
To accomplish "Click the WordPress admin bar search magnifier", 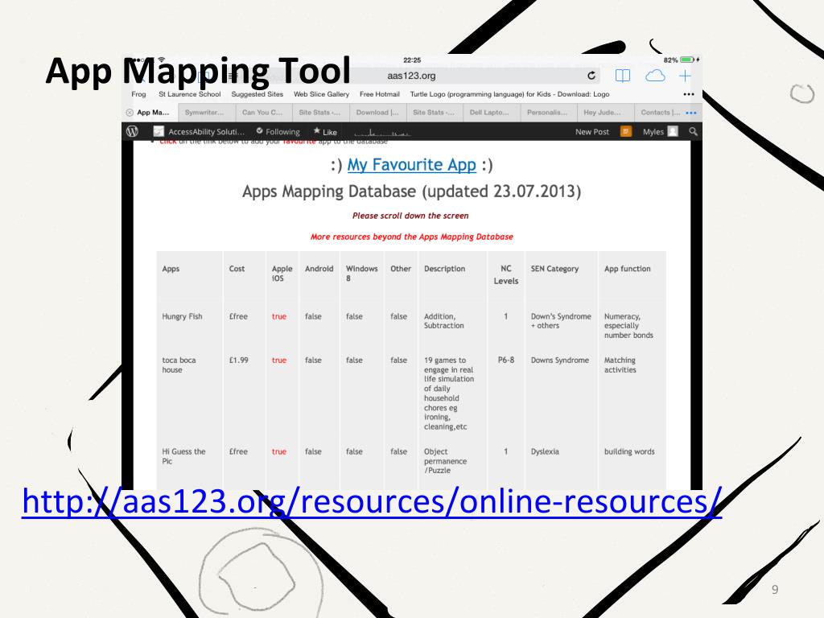I will [x=693, y=131].
